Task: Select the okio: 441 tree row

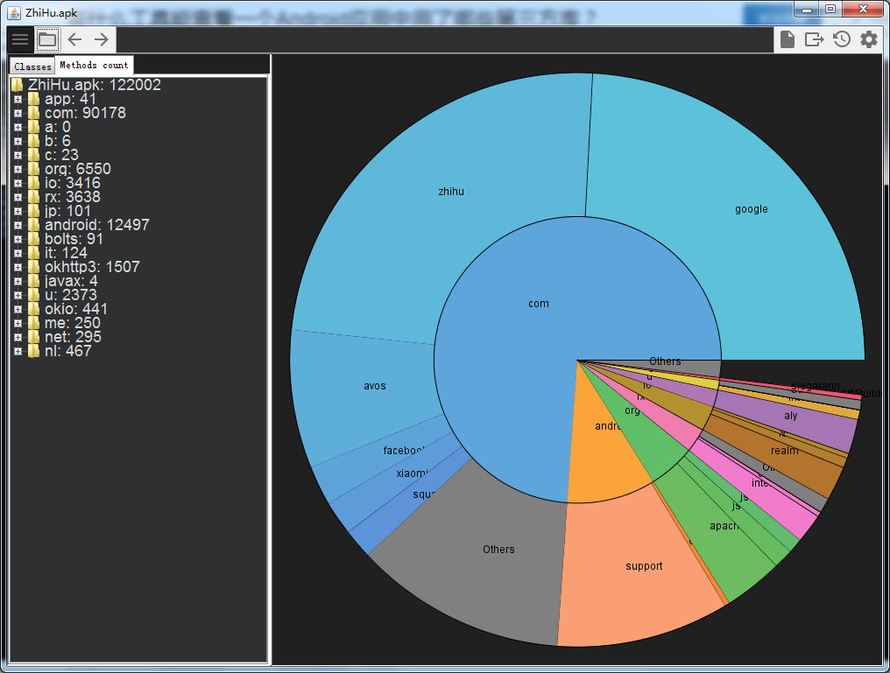Action: tap(68, 309)
